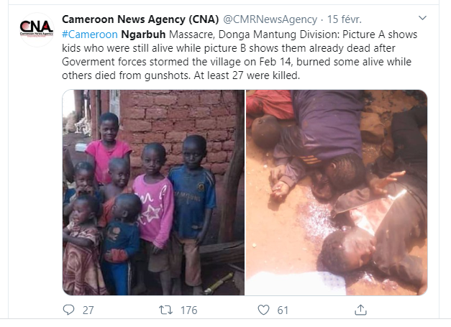Click the 27 replies count
The height and width of the screenshot is (327, 451).
[x=88, y=310]
